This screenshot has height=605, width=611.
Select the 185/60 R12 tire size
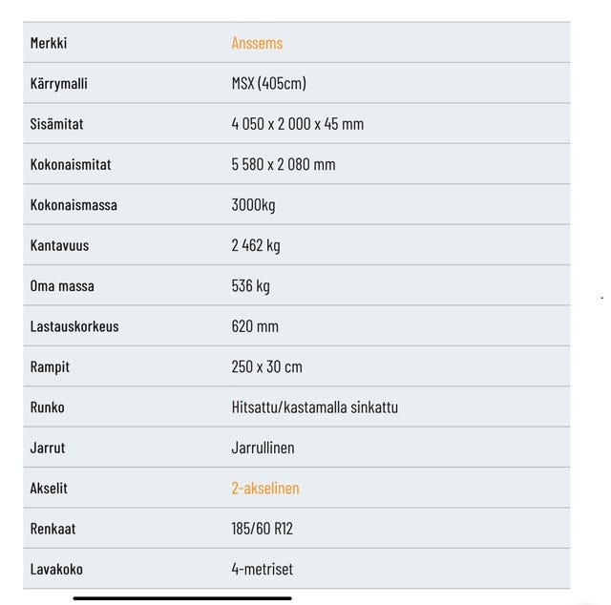[x=262, y=528]
